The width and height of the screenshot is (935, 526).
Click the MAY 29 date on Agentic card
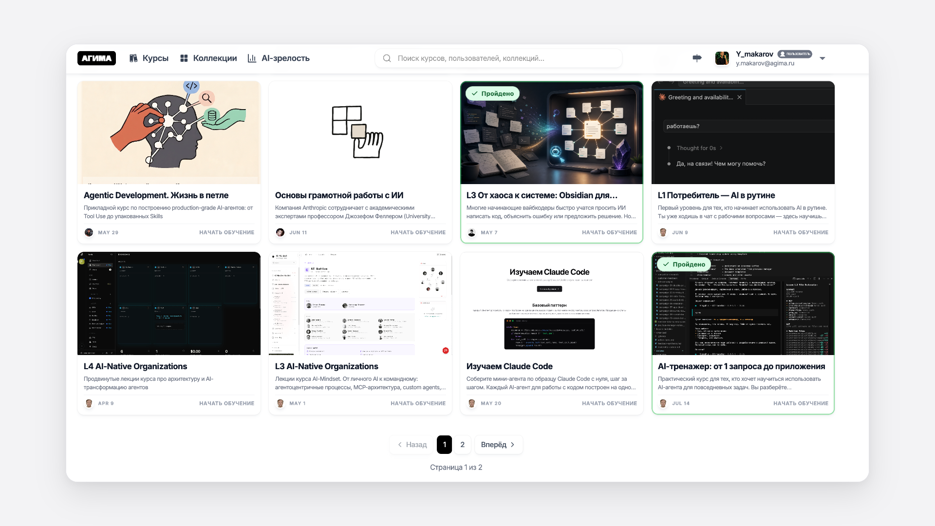coord(108,232)
